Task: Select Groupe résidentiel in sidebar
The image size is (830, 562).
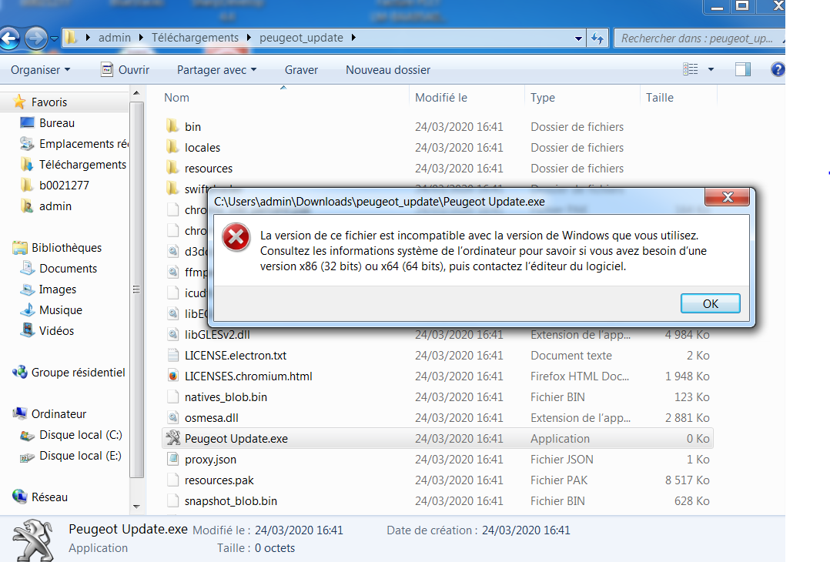Action: [78, 373]
